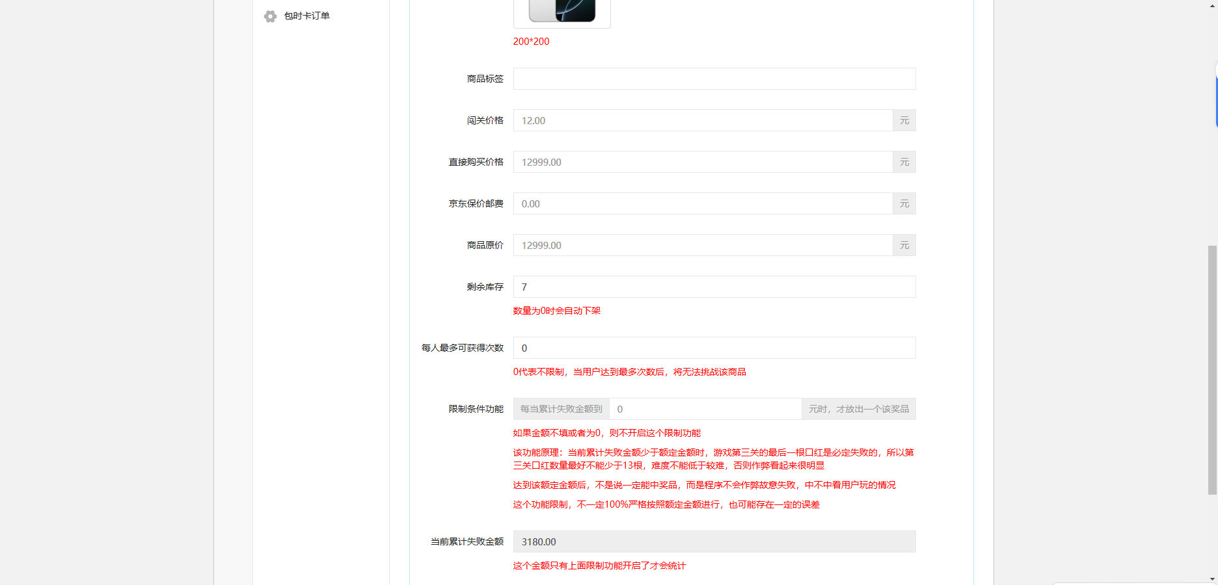The width and height of the screenshot is (1218, 585).
Task: Click the 限制条件功能 amount input
Action: click(x=705, y=409)
